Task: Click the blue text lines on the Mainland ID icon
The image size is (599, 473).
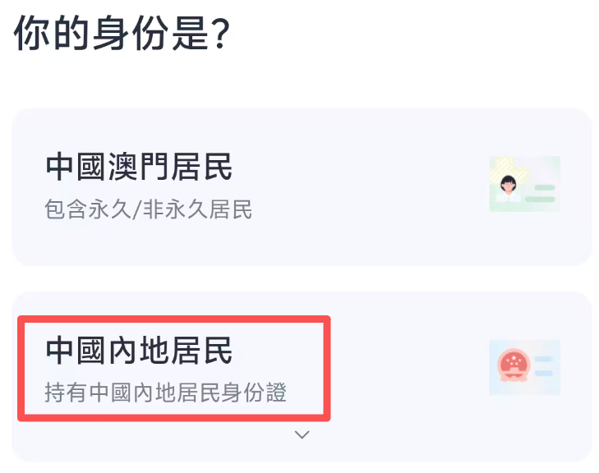Action: [544, 367]
